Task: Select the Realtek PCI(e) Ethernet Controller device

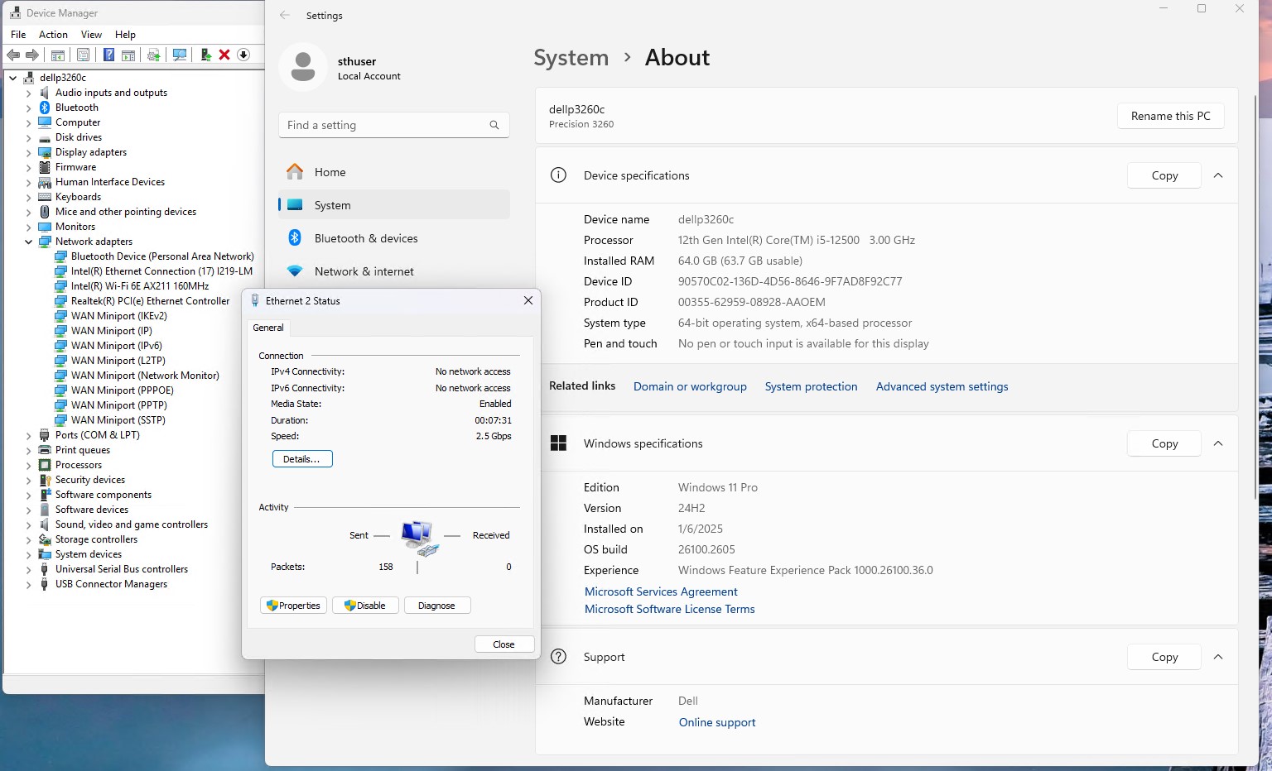Action: 150,301
